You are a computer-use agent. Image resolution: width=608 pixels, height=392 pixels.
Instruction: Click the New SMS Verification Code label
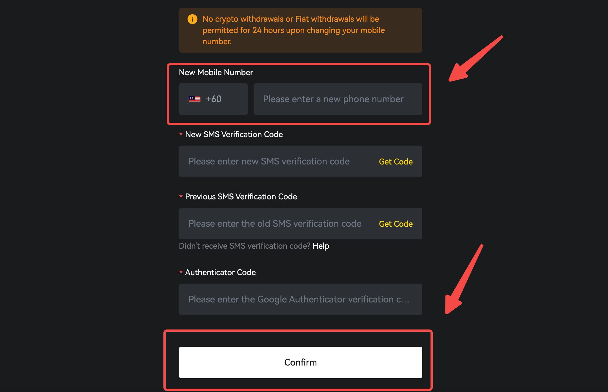pos(234,134)
